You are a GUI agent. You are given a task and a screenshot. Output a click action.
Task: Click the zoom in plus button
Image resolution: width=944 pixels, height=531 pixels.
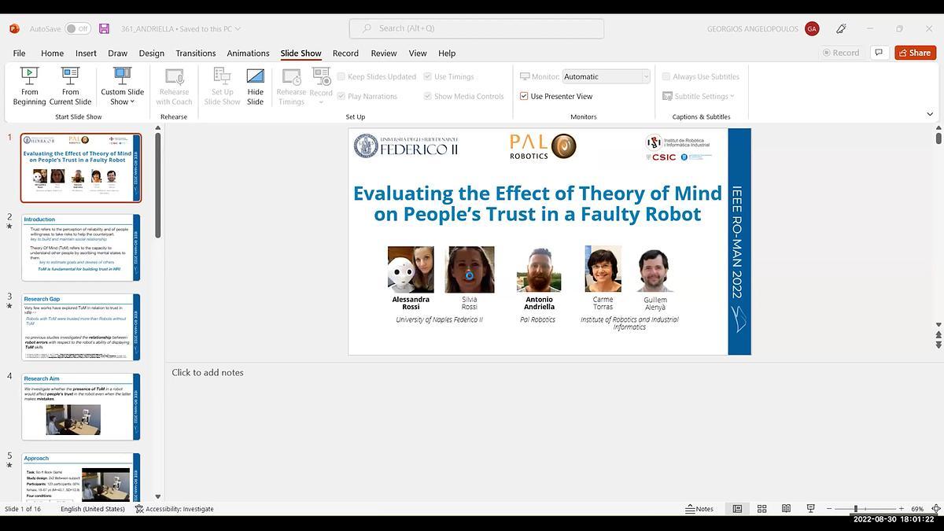(x=902, y=509)
